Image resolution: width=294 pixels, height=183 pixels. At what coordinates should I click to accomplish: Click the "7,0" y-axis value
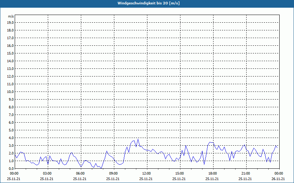[x=11, y=115]
